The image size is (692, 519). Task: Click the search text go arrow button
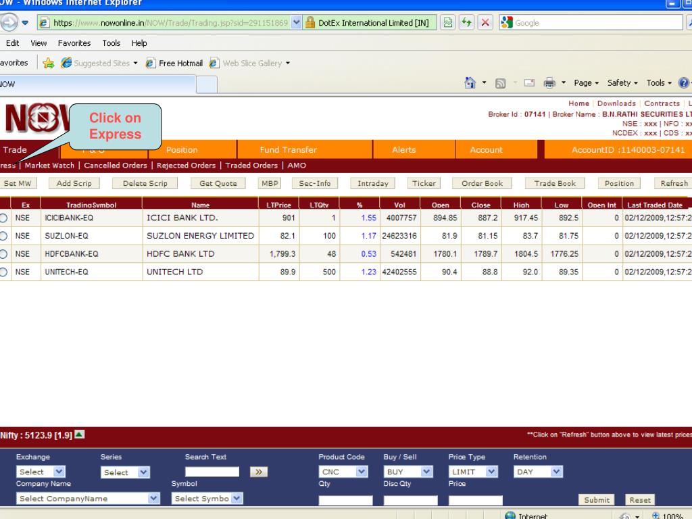pos(259,472)
